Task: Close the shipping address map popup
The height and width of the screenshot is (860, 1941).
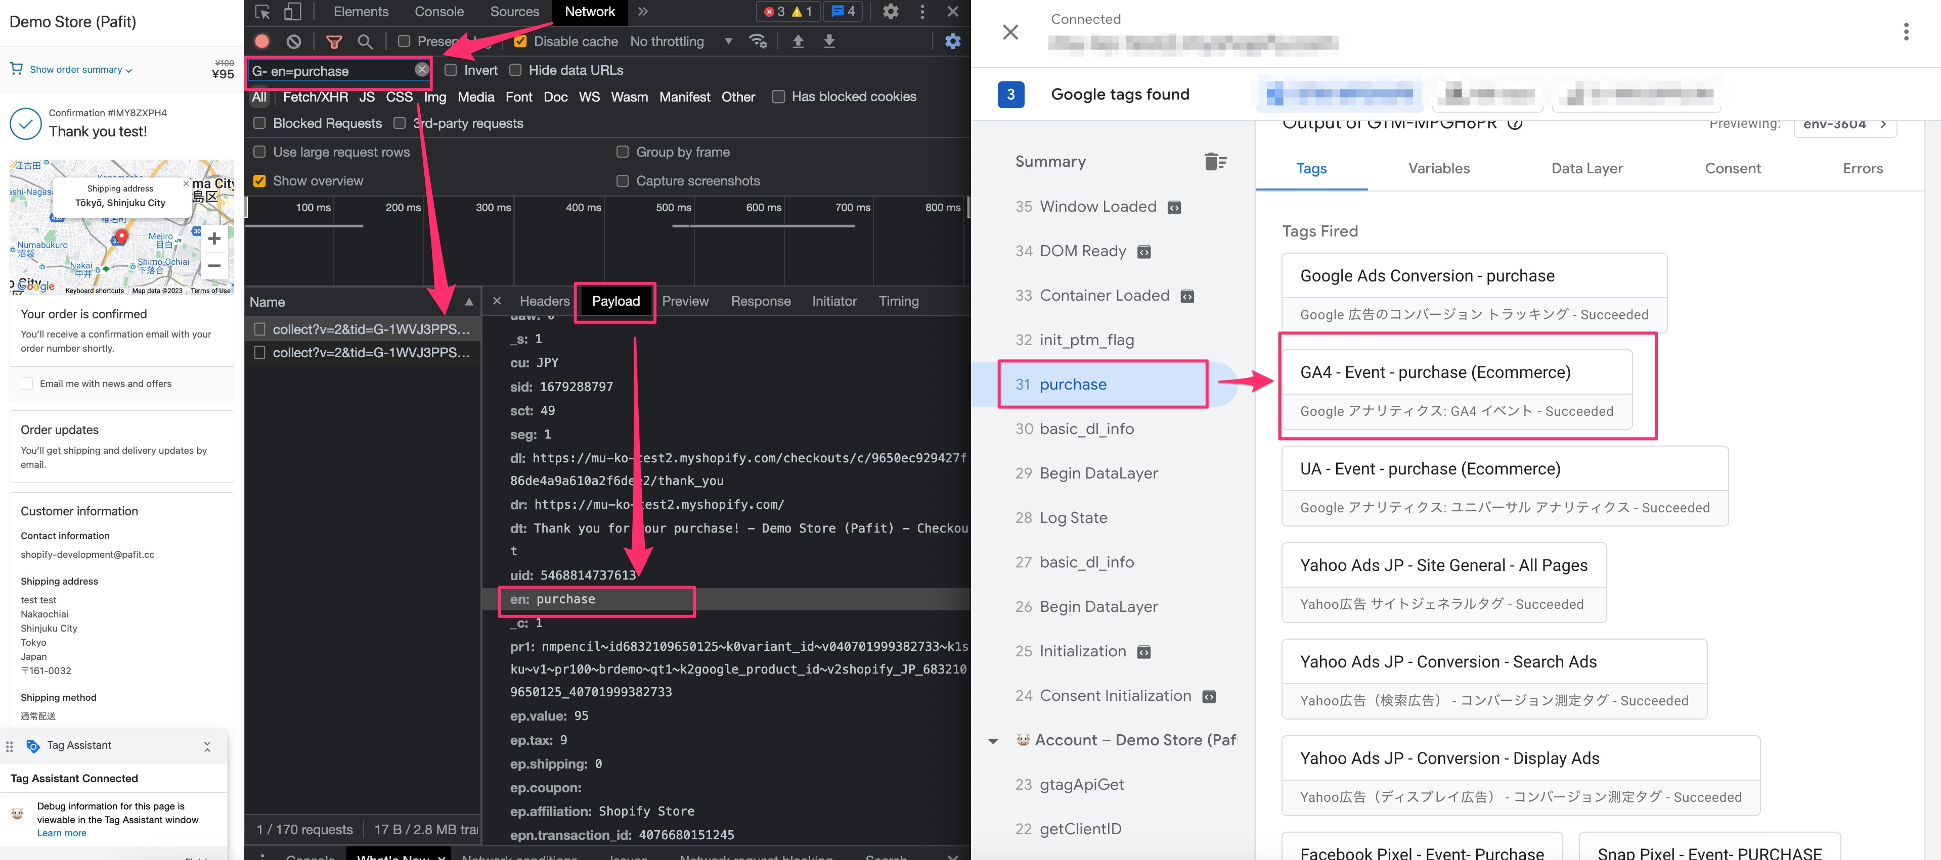Action: (186, 184)
